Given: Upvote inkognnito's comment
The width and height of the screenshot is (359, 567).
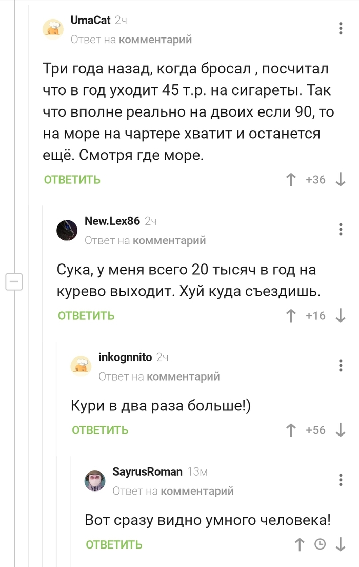Looking at the screenshot, I should tap(291, 430).
